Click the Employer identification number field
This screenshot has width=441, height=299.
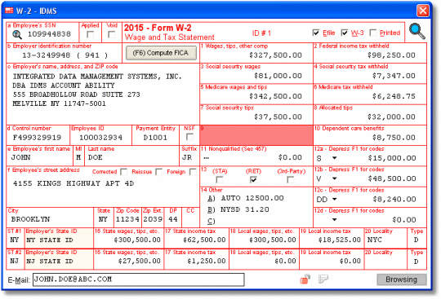pyautogui.click(x=65, y=55)
